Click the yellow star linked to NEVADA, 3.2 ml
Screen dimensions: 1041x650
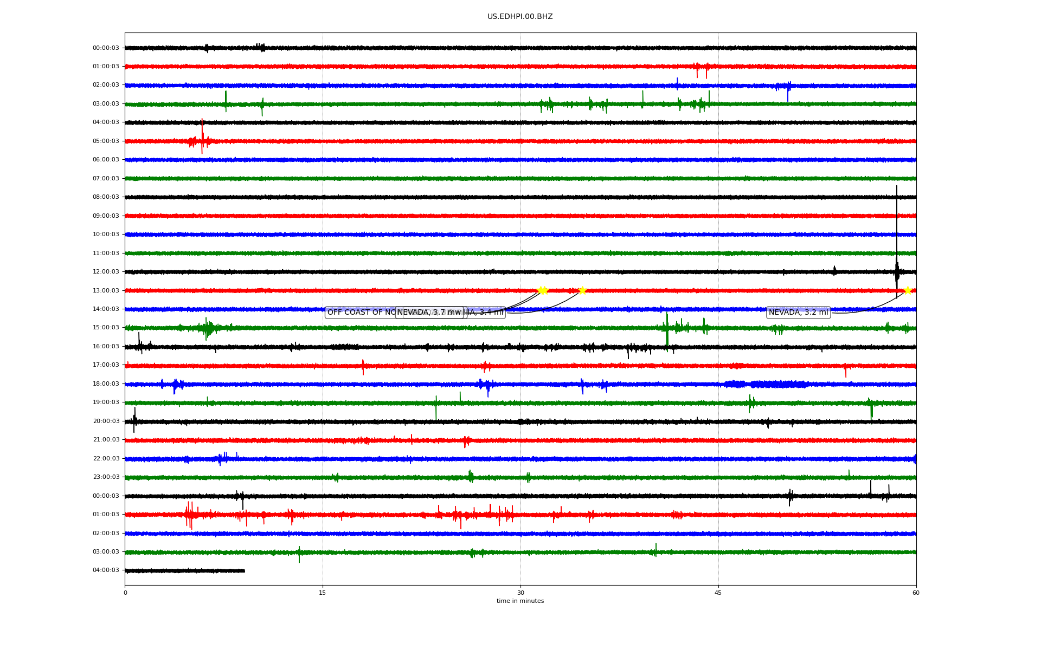click(908, 290)
